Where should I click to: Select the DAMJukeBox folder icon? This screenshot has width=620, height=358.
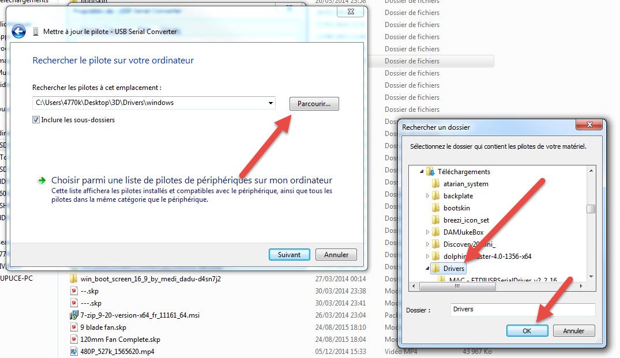pos(436,232)
